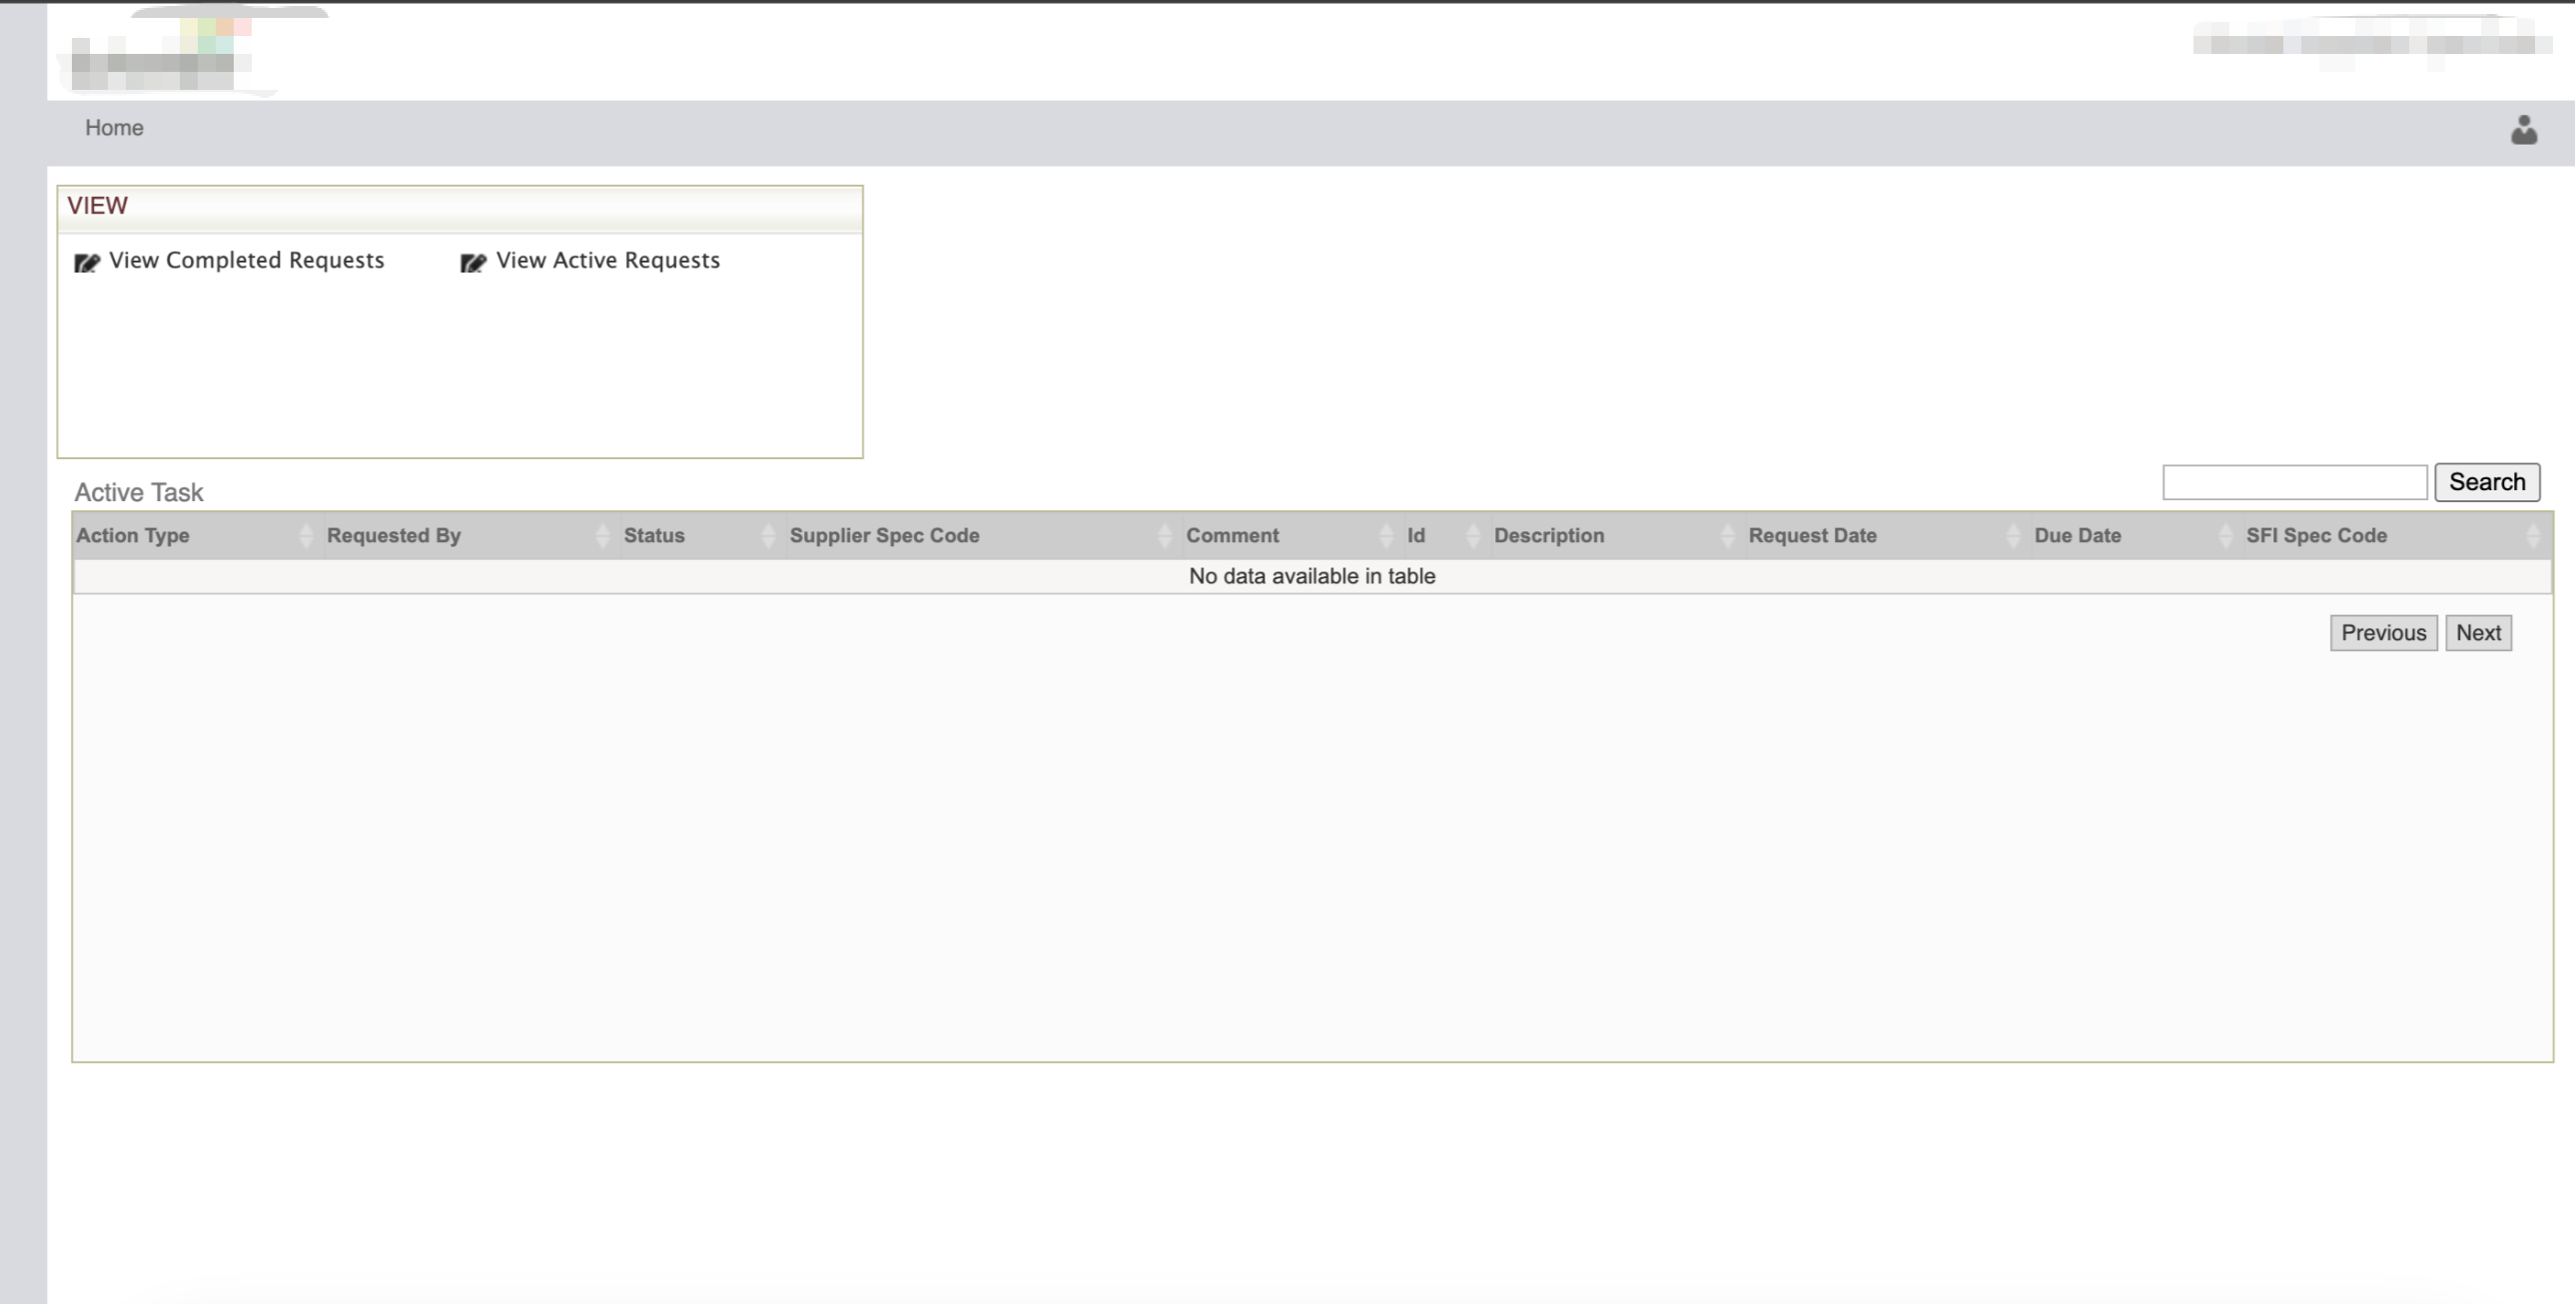Click inside the search input field
This screenshot has width=2575, height=1304.
(x=2294, y=481)
